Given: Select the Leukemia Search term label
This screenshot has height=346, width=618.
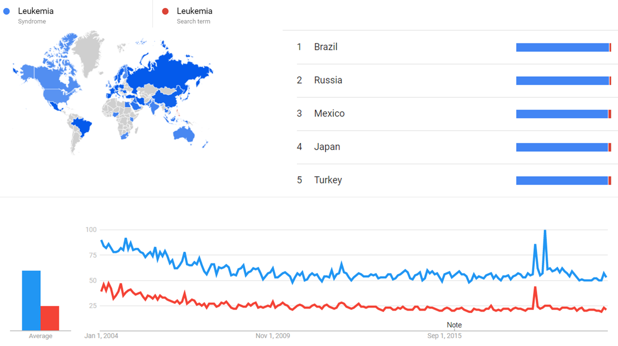Looking at the screenshot, I should (194, 11).
